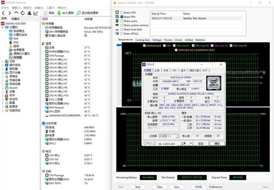Click the 网络设备 network icon in tree

coord(7,84)
